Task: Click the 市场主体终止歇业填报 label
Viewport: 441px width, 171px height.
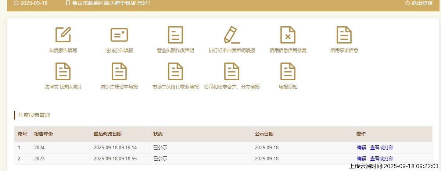Action: click(175, 87)
